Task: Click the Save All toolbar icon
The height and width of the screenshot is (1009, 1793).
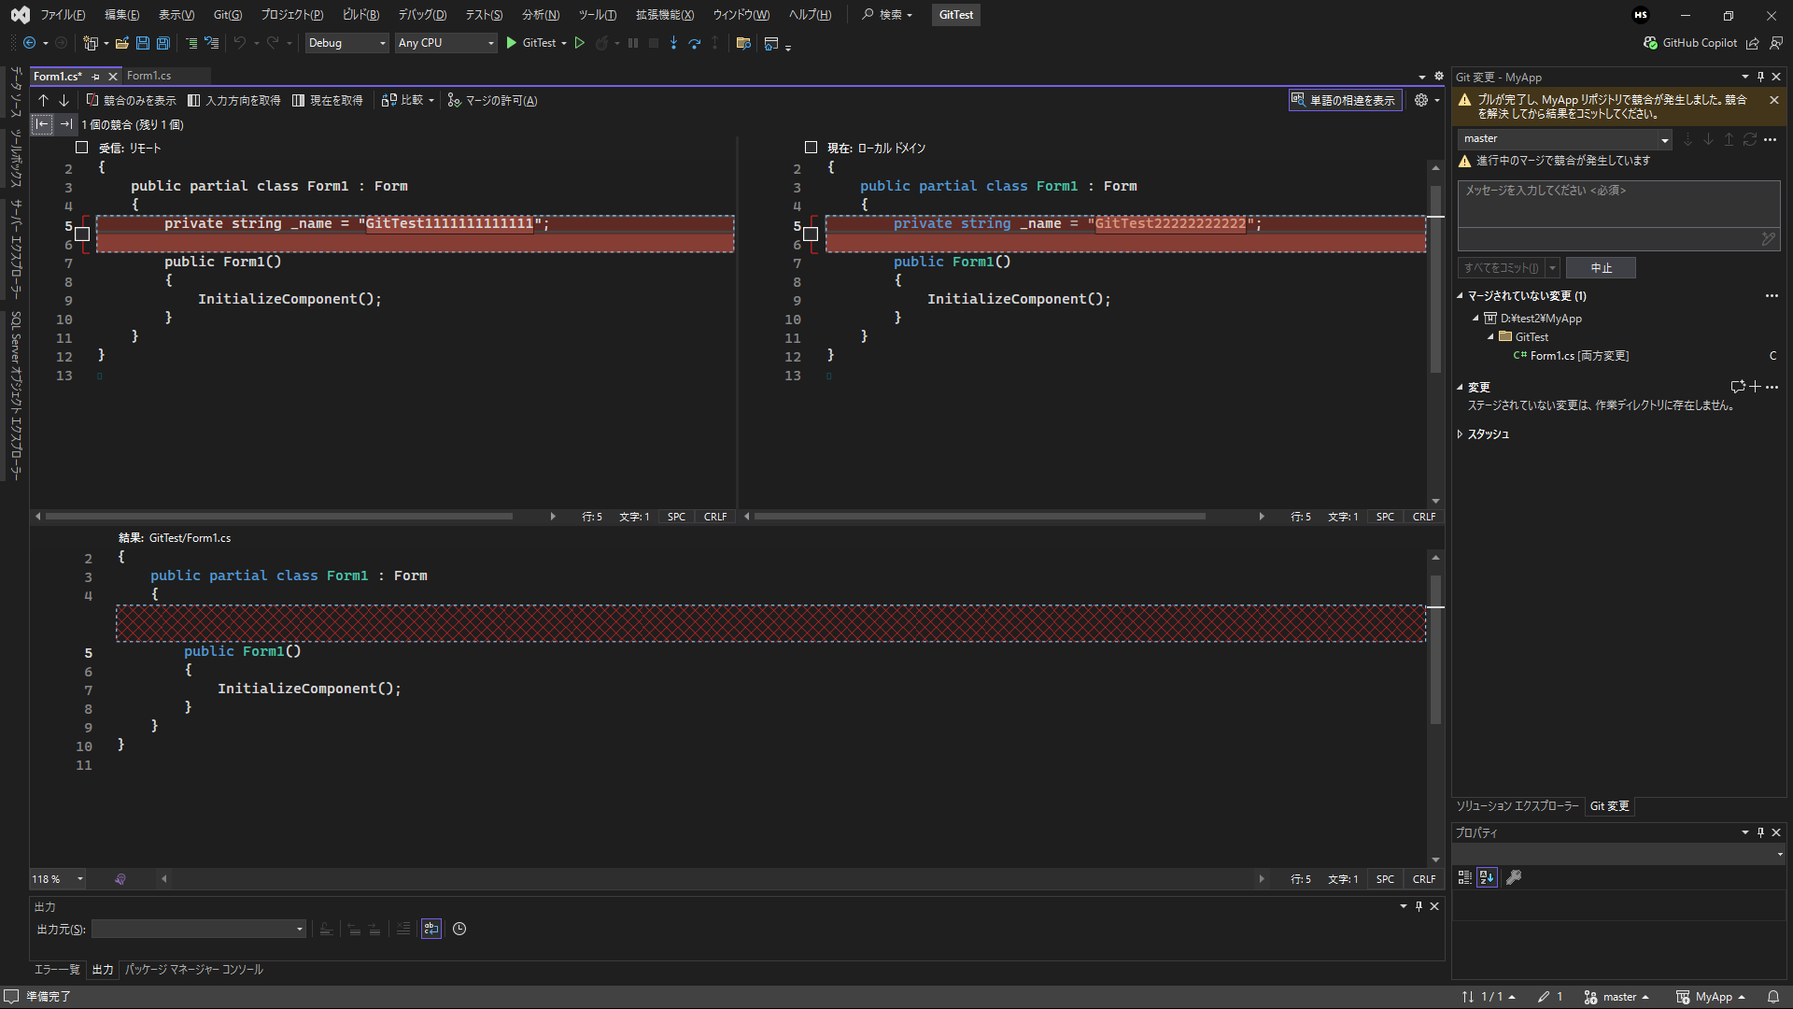Action: [x=163, y=43]
